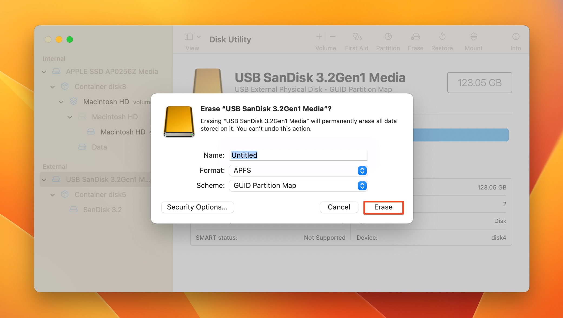This screenshot has width=563, height=318.
Task: Click the remove Volume minus icon
Action: (333, 36)
